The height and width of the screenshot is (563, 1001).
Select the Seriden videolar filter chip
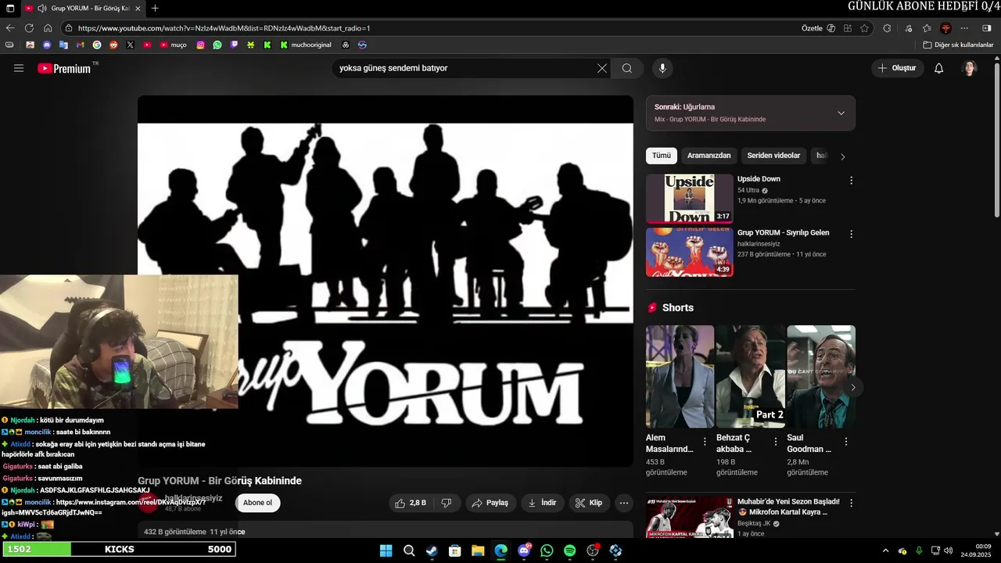coord(773,156)
